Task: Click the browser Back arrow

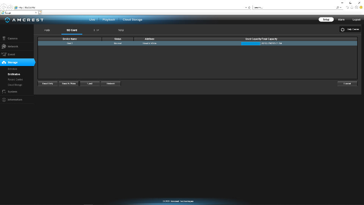Action: (4, 7)
